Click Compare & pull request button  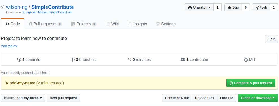point(251,83)
